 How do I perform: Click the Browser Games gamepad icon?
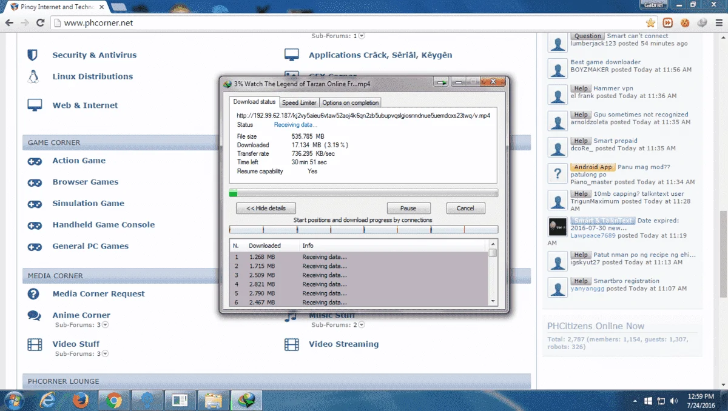point(35,182)
